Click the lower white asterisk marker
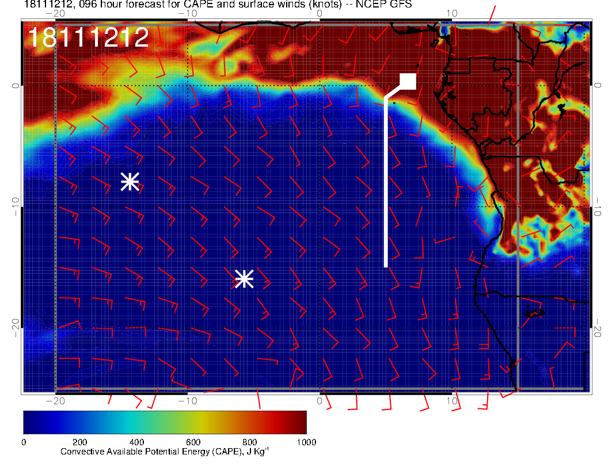 pyautogui.click(x=244, y=279)
